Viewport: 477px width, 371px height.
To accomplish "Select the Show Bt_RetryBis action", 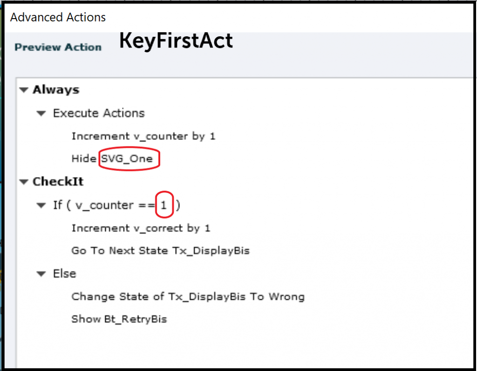I will pyautogui.click(x=120, y=319).
